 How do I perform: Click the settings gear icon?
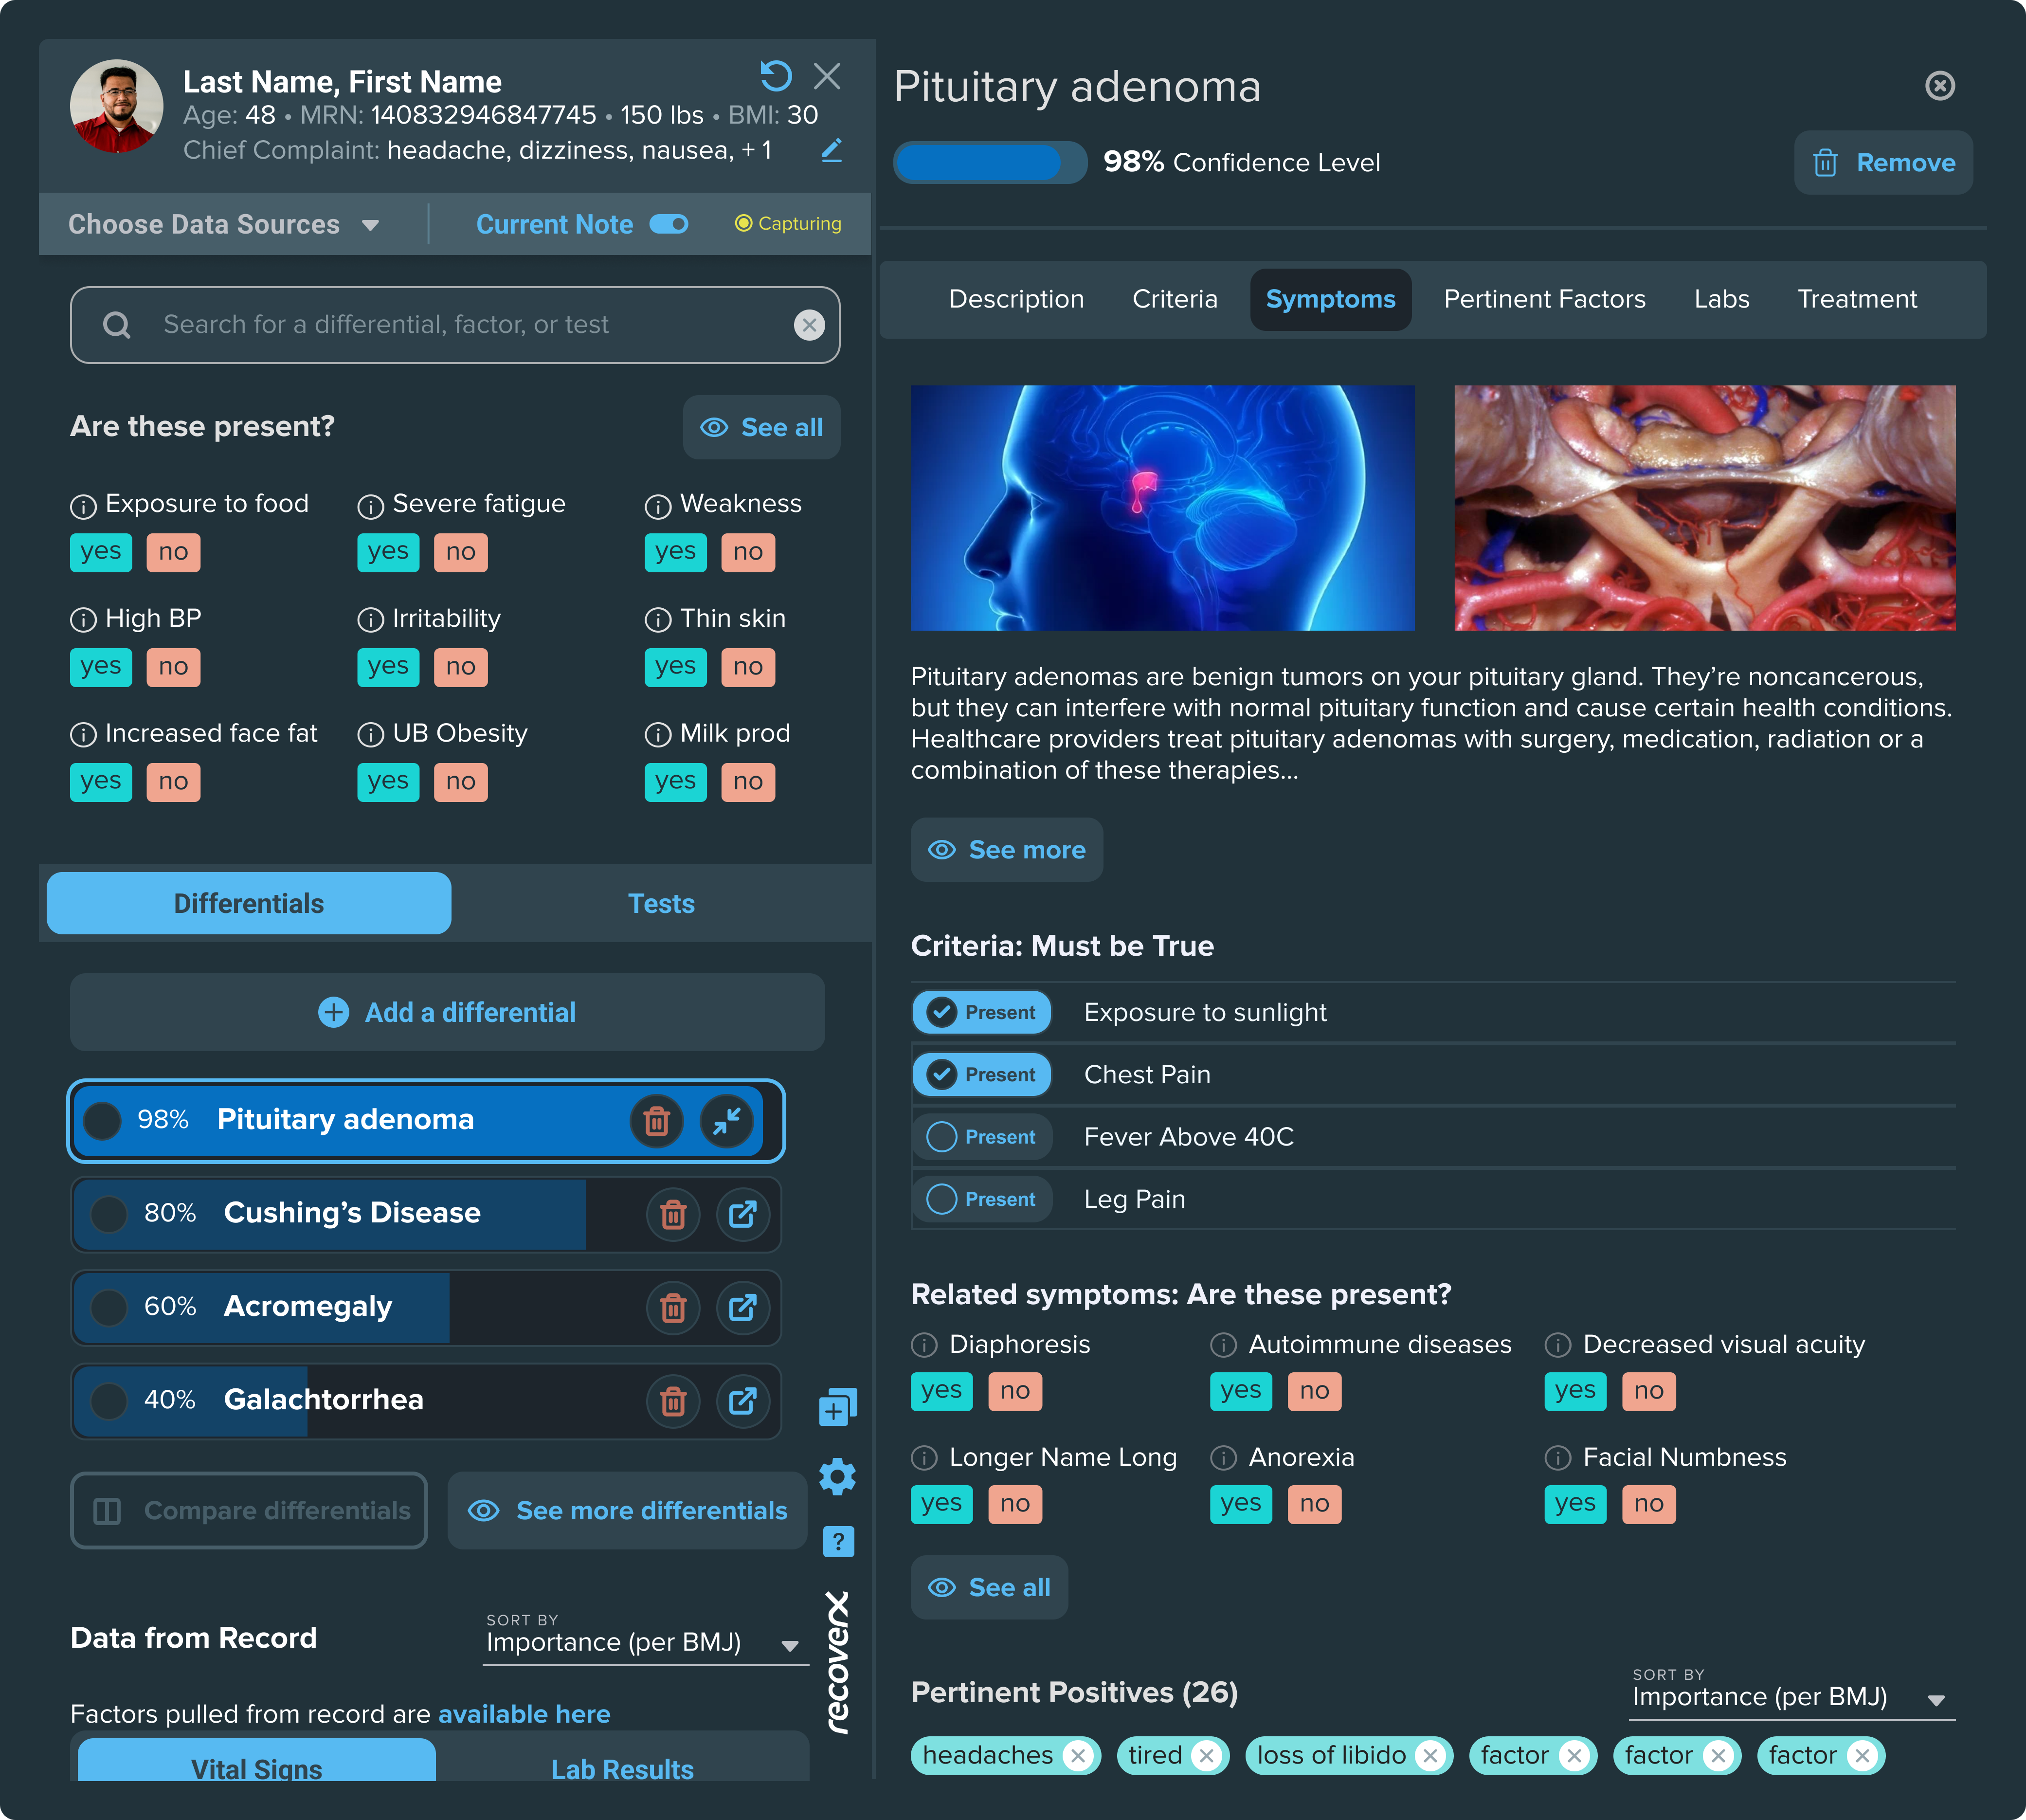(x=838, y=1476)
